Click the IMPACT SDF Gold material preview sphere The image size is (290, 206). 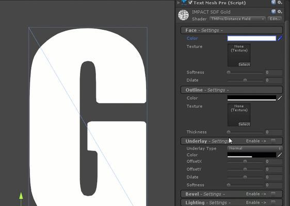click(x=184, y=15)
